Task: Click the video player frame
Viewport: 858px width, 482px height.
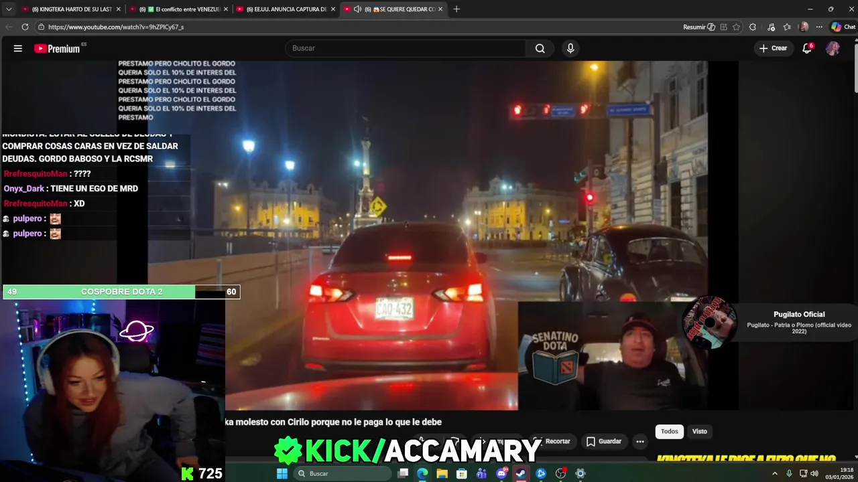Action: click(x=429, y=234)
